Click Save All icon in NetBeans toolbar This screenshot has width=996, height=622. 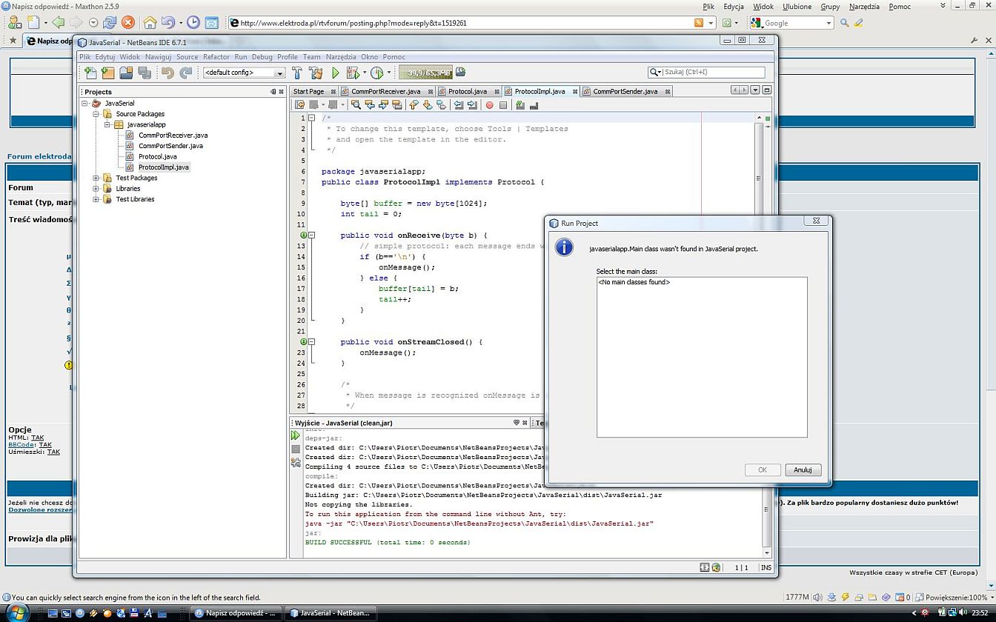point(145,73)
